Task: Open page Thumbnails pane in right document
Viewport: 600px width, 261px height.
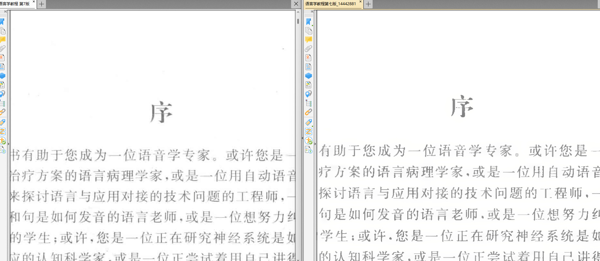Action: pyautogui.click(x=309, y=31)
